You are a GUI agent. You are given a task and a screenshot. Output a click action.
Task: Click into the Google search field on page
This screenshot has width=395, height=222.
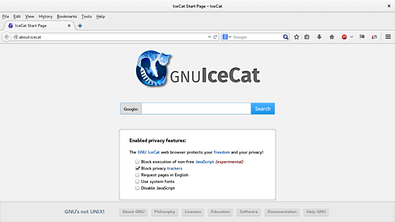pos(196,109)
